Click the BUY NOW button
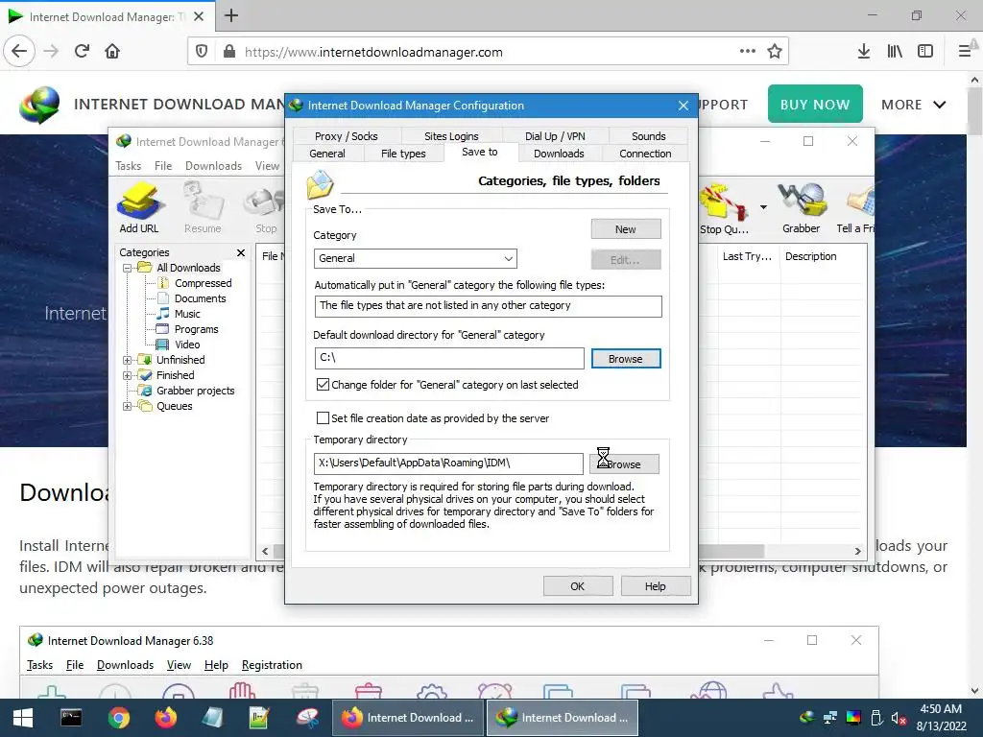 [815, 104]
